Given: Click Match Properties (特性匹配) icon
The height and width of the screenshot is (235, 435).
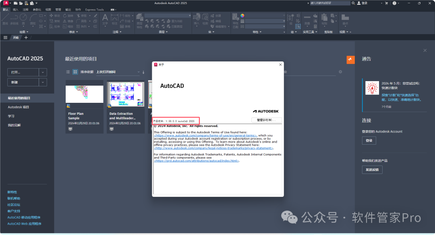Looking at the screenshot, I should click(235, 21).
